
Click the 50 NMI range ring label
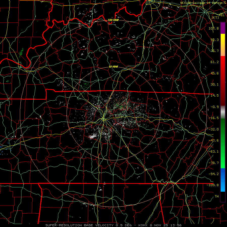coord(113,67)
